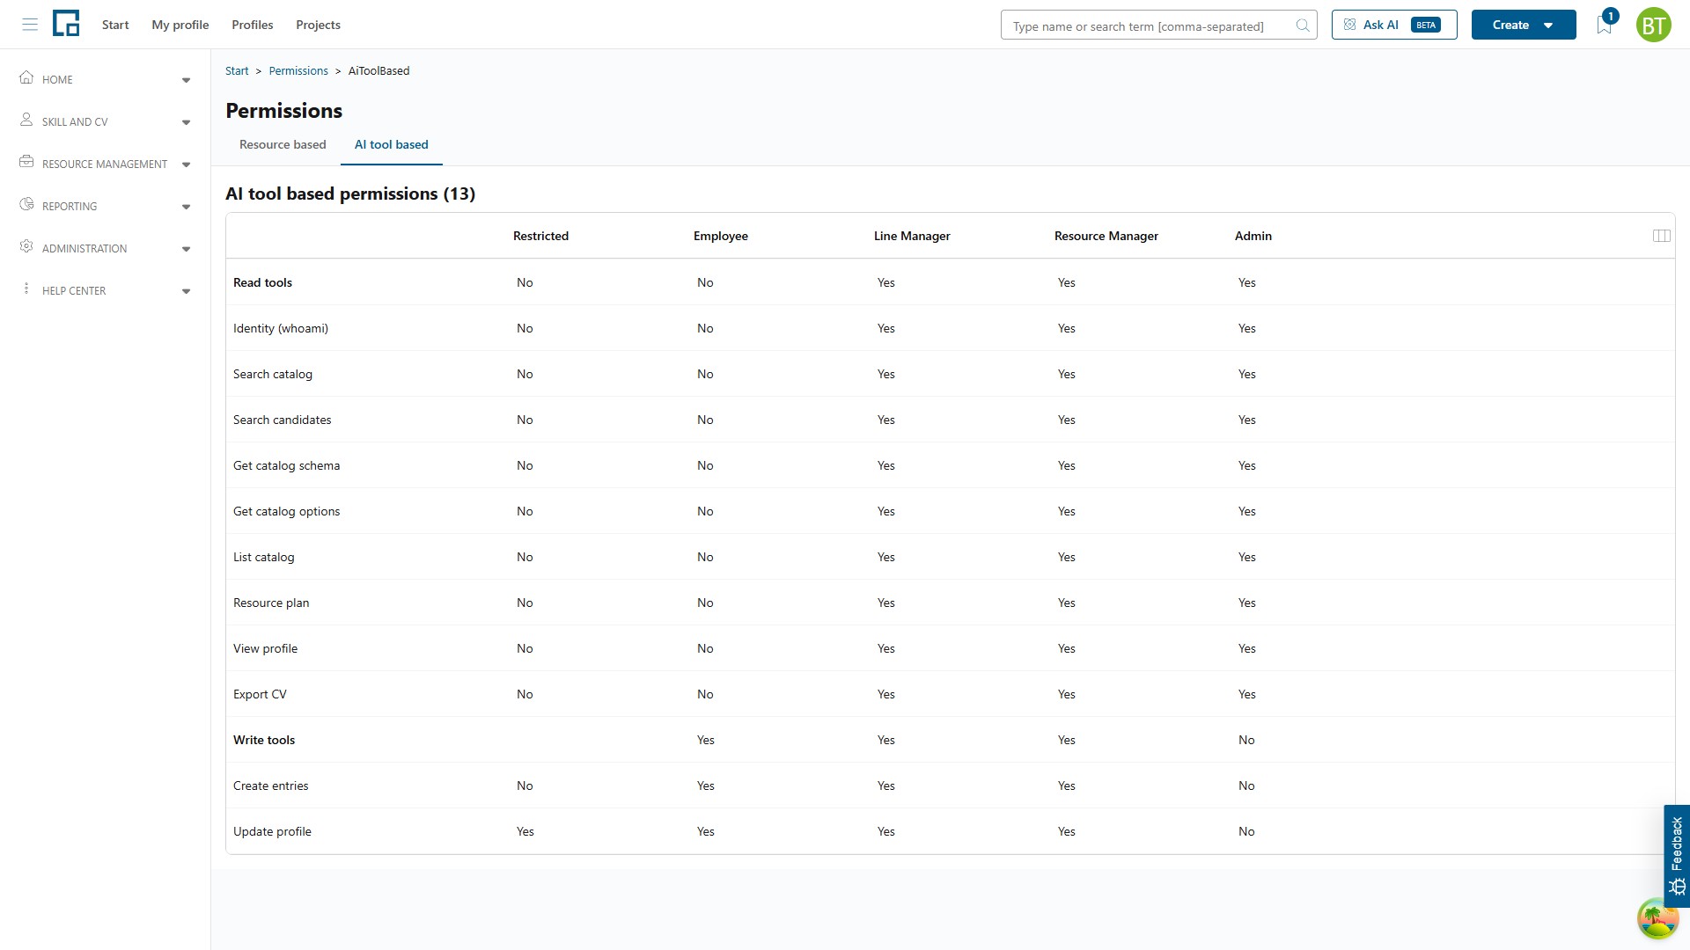
Task: Click the Help Center dots icon
Action: tap(26, 289)
